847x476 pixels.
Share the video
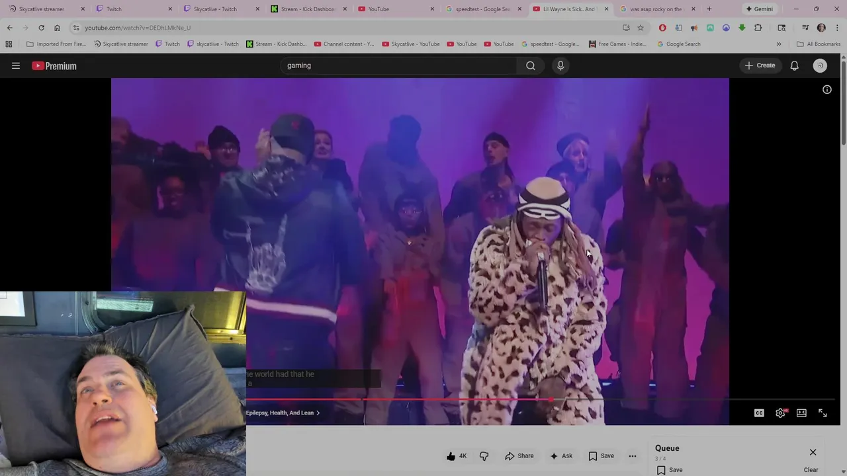pyautogui.click(x=519, y=456)
